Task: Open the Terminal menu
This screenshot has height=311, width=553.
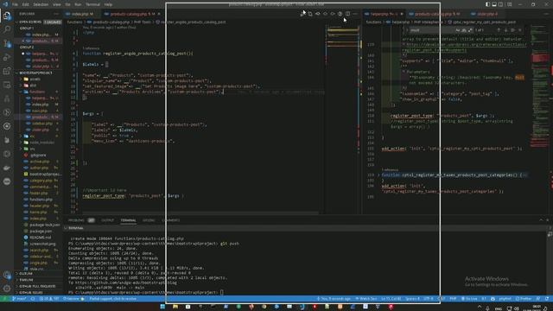Action: 92,4
